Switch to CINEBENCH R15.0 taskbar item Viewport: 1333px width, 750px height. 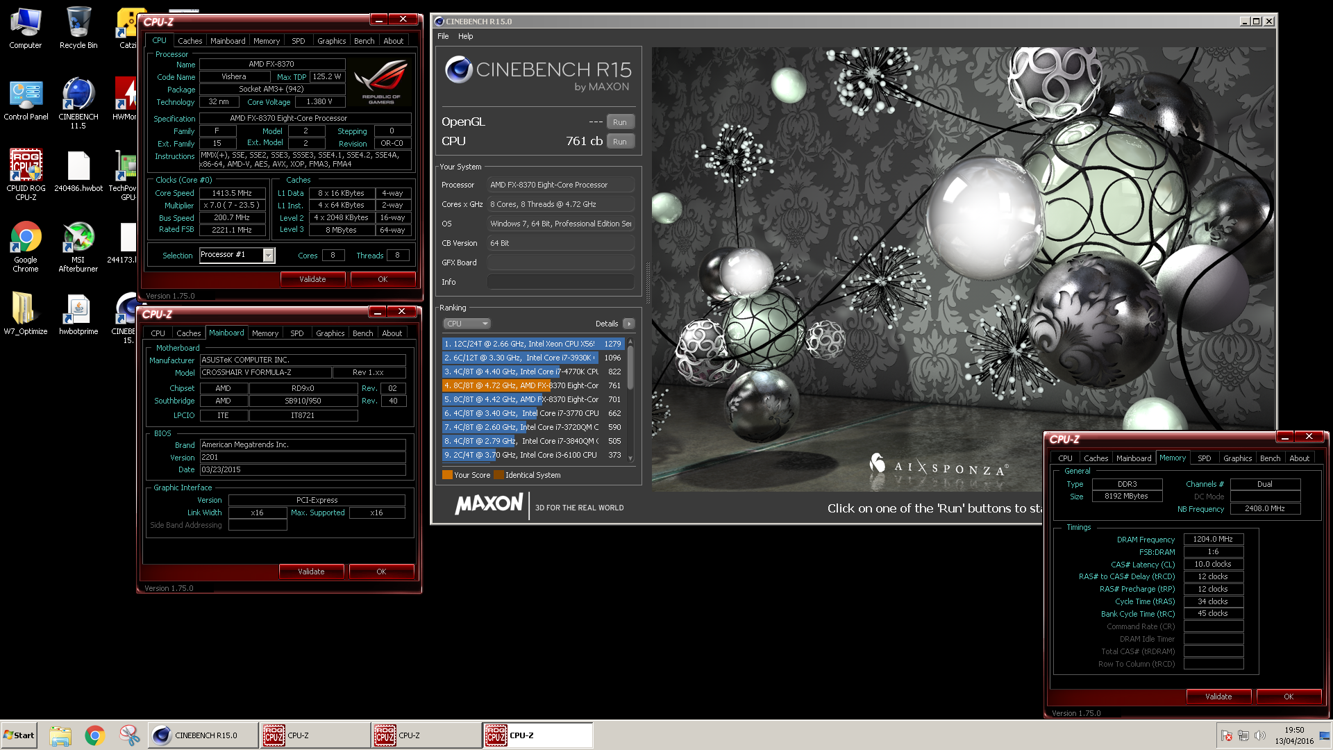tap(203, 735)
